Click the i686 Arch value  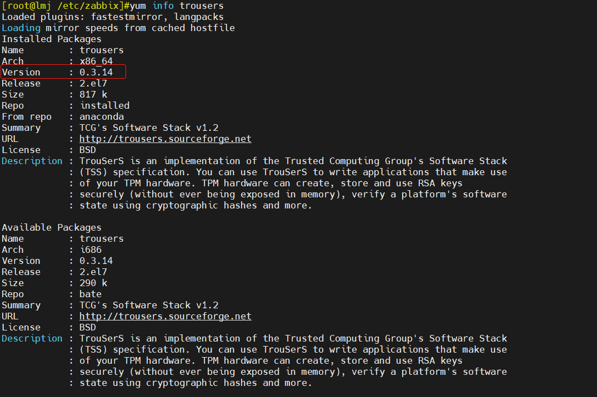click(91, 250)
